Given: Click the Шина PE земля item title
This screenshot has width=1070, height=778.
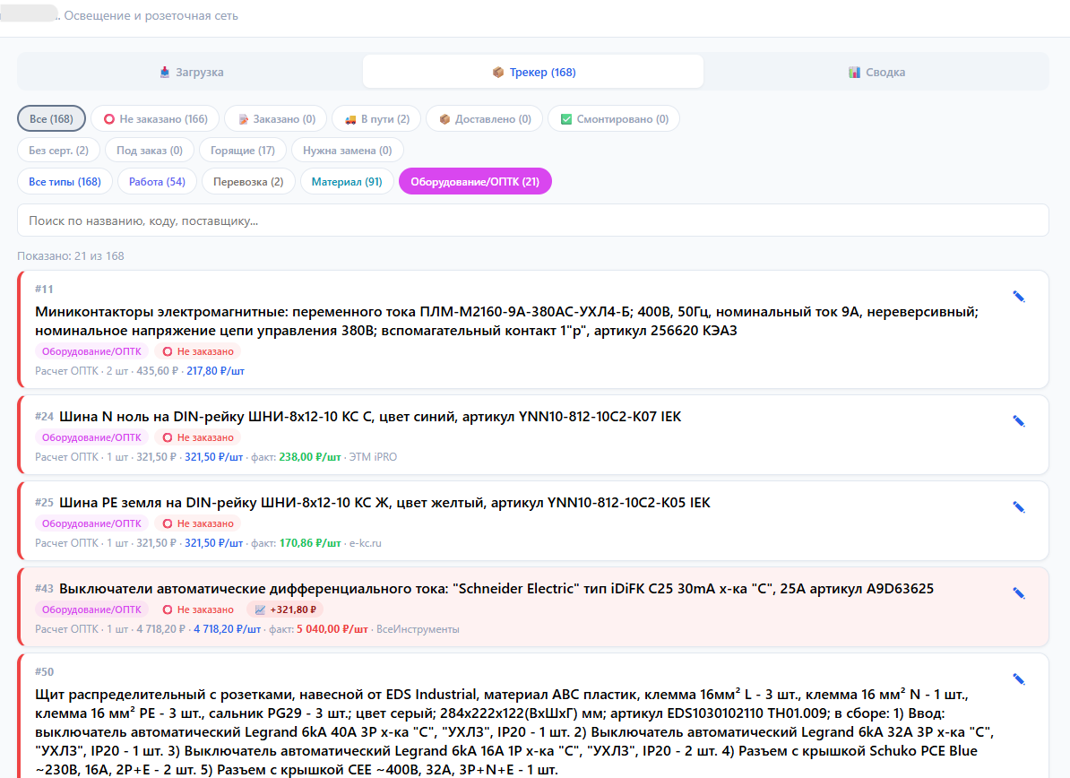Looking at the screenshot, I should pyautogui.click(x=384, y=502).
